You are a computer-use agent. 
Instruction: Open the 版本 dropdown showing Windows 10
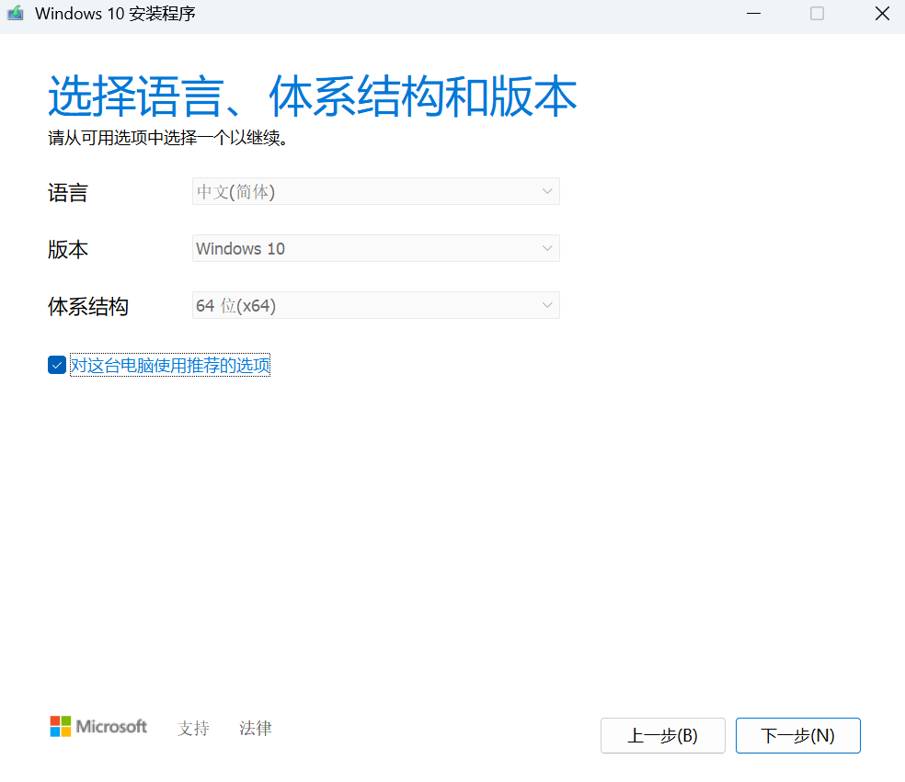tap(376, 248)
